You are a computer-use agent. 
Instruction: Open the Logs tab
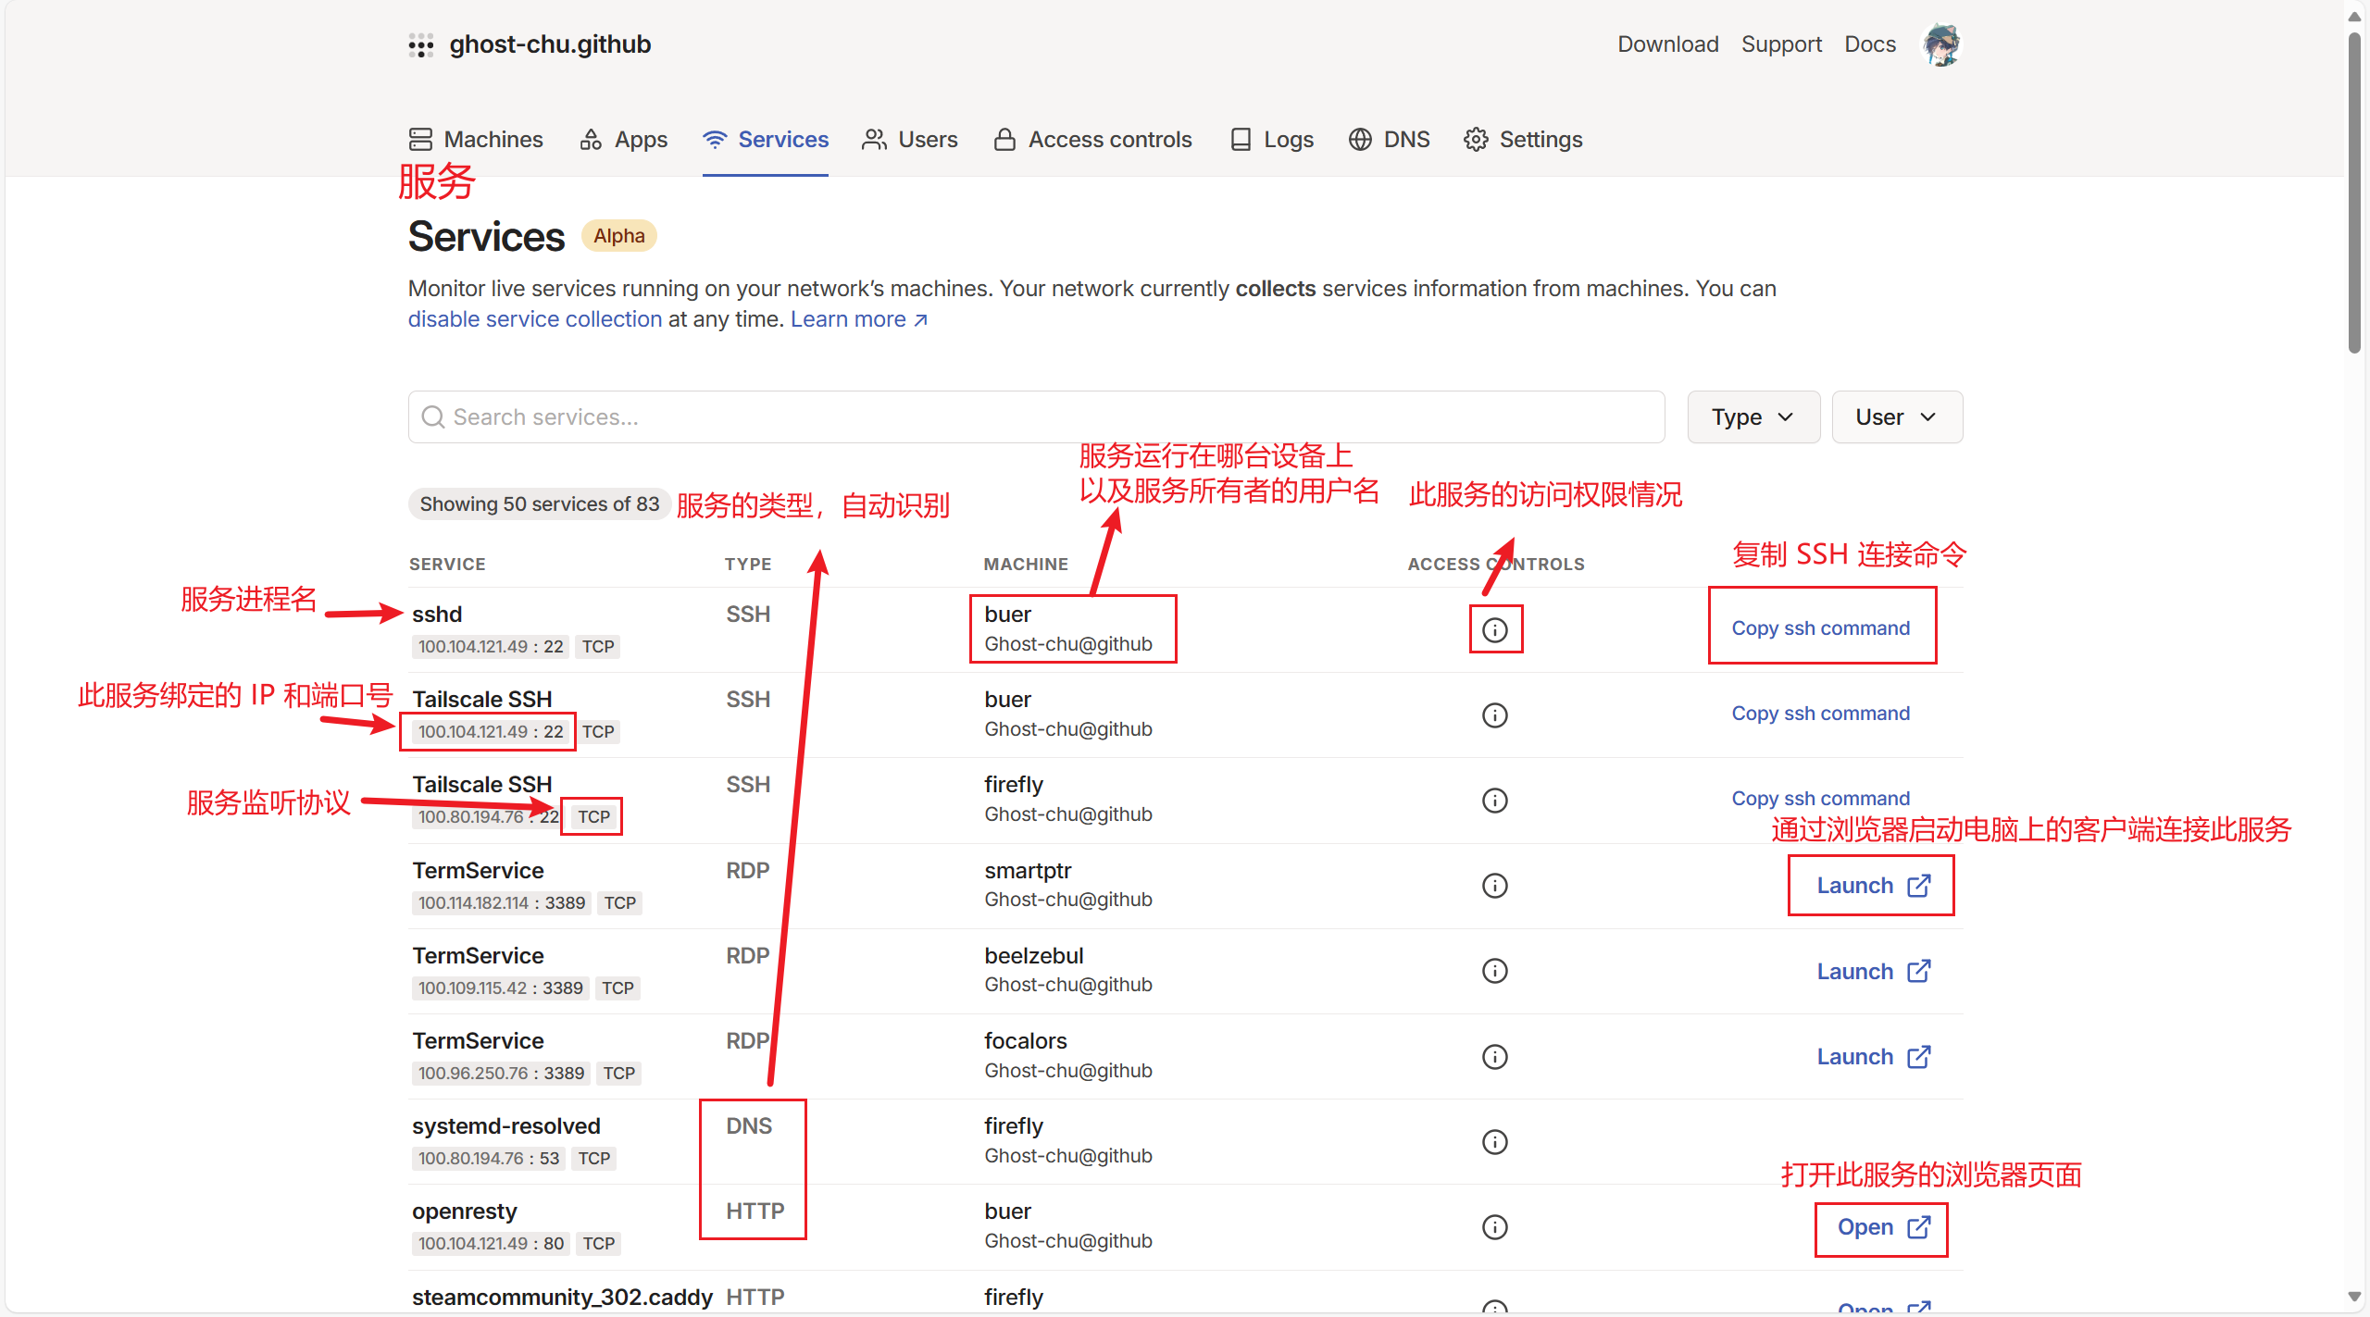1272,140
